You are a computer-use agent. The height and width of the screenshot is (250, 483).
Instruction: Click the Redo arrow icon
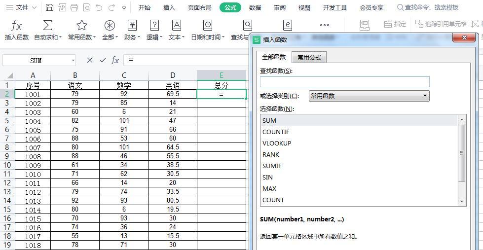pyautogui.click(x=111, y=7)
